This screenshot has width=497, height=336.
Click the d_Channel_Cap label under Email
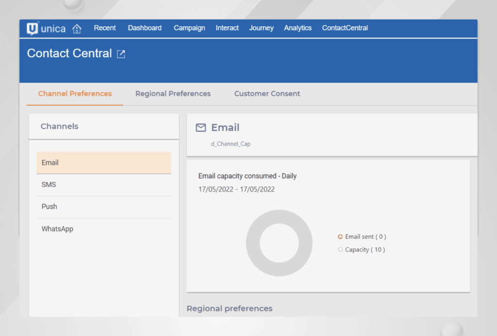pyautogui.click(x=231, y=144)
